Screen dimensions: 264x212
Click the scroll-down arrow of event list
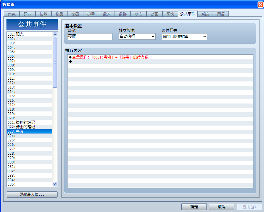pos(55,184)
